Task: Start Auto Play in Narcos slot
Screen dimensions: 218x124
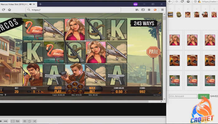Action: [x=58, y=90]
